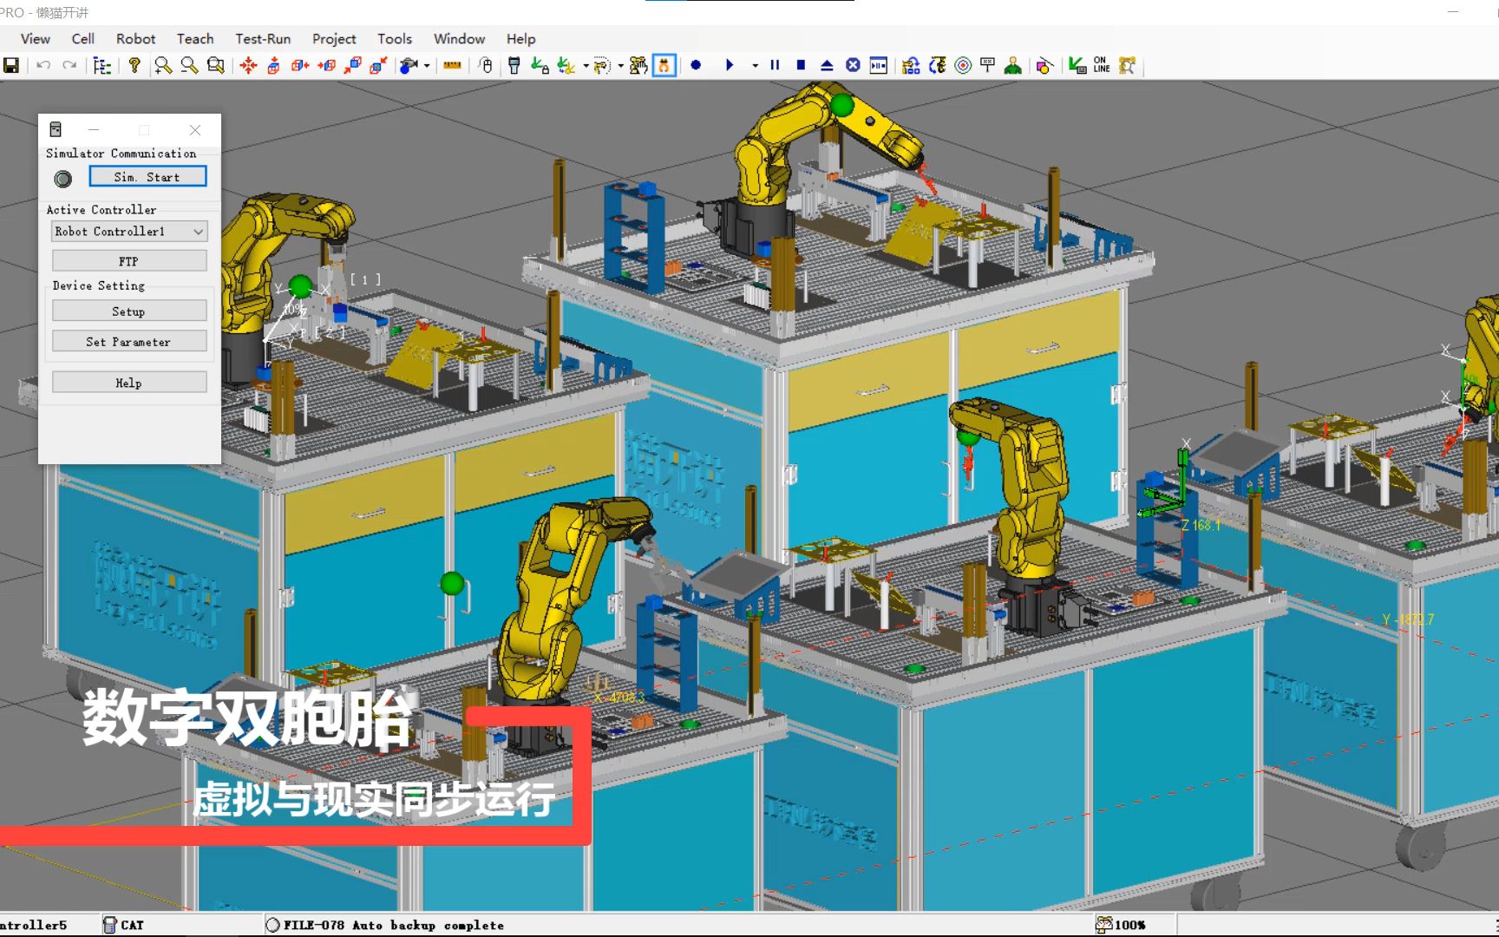Click the highlighted gripper hand icon
This screenshot has width=1499, height=937.
[x=664, y=66]
